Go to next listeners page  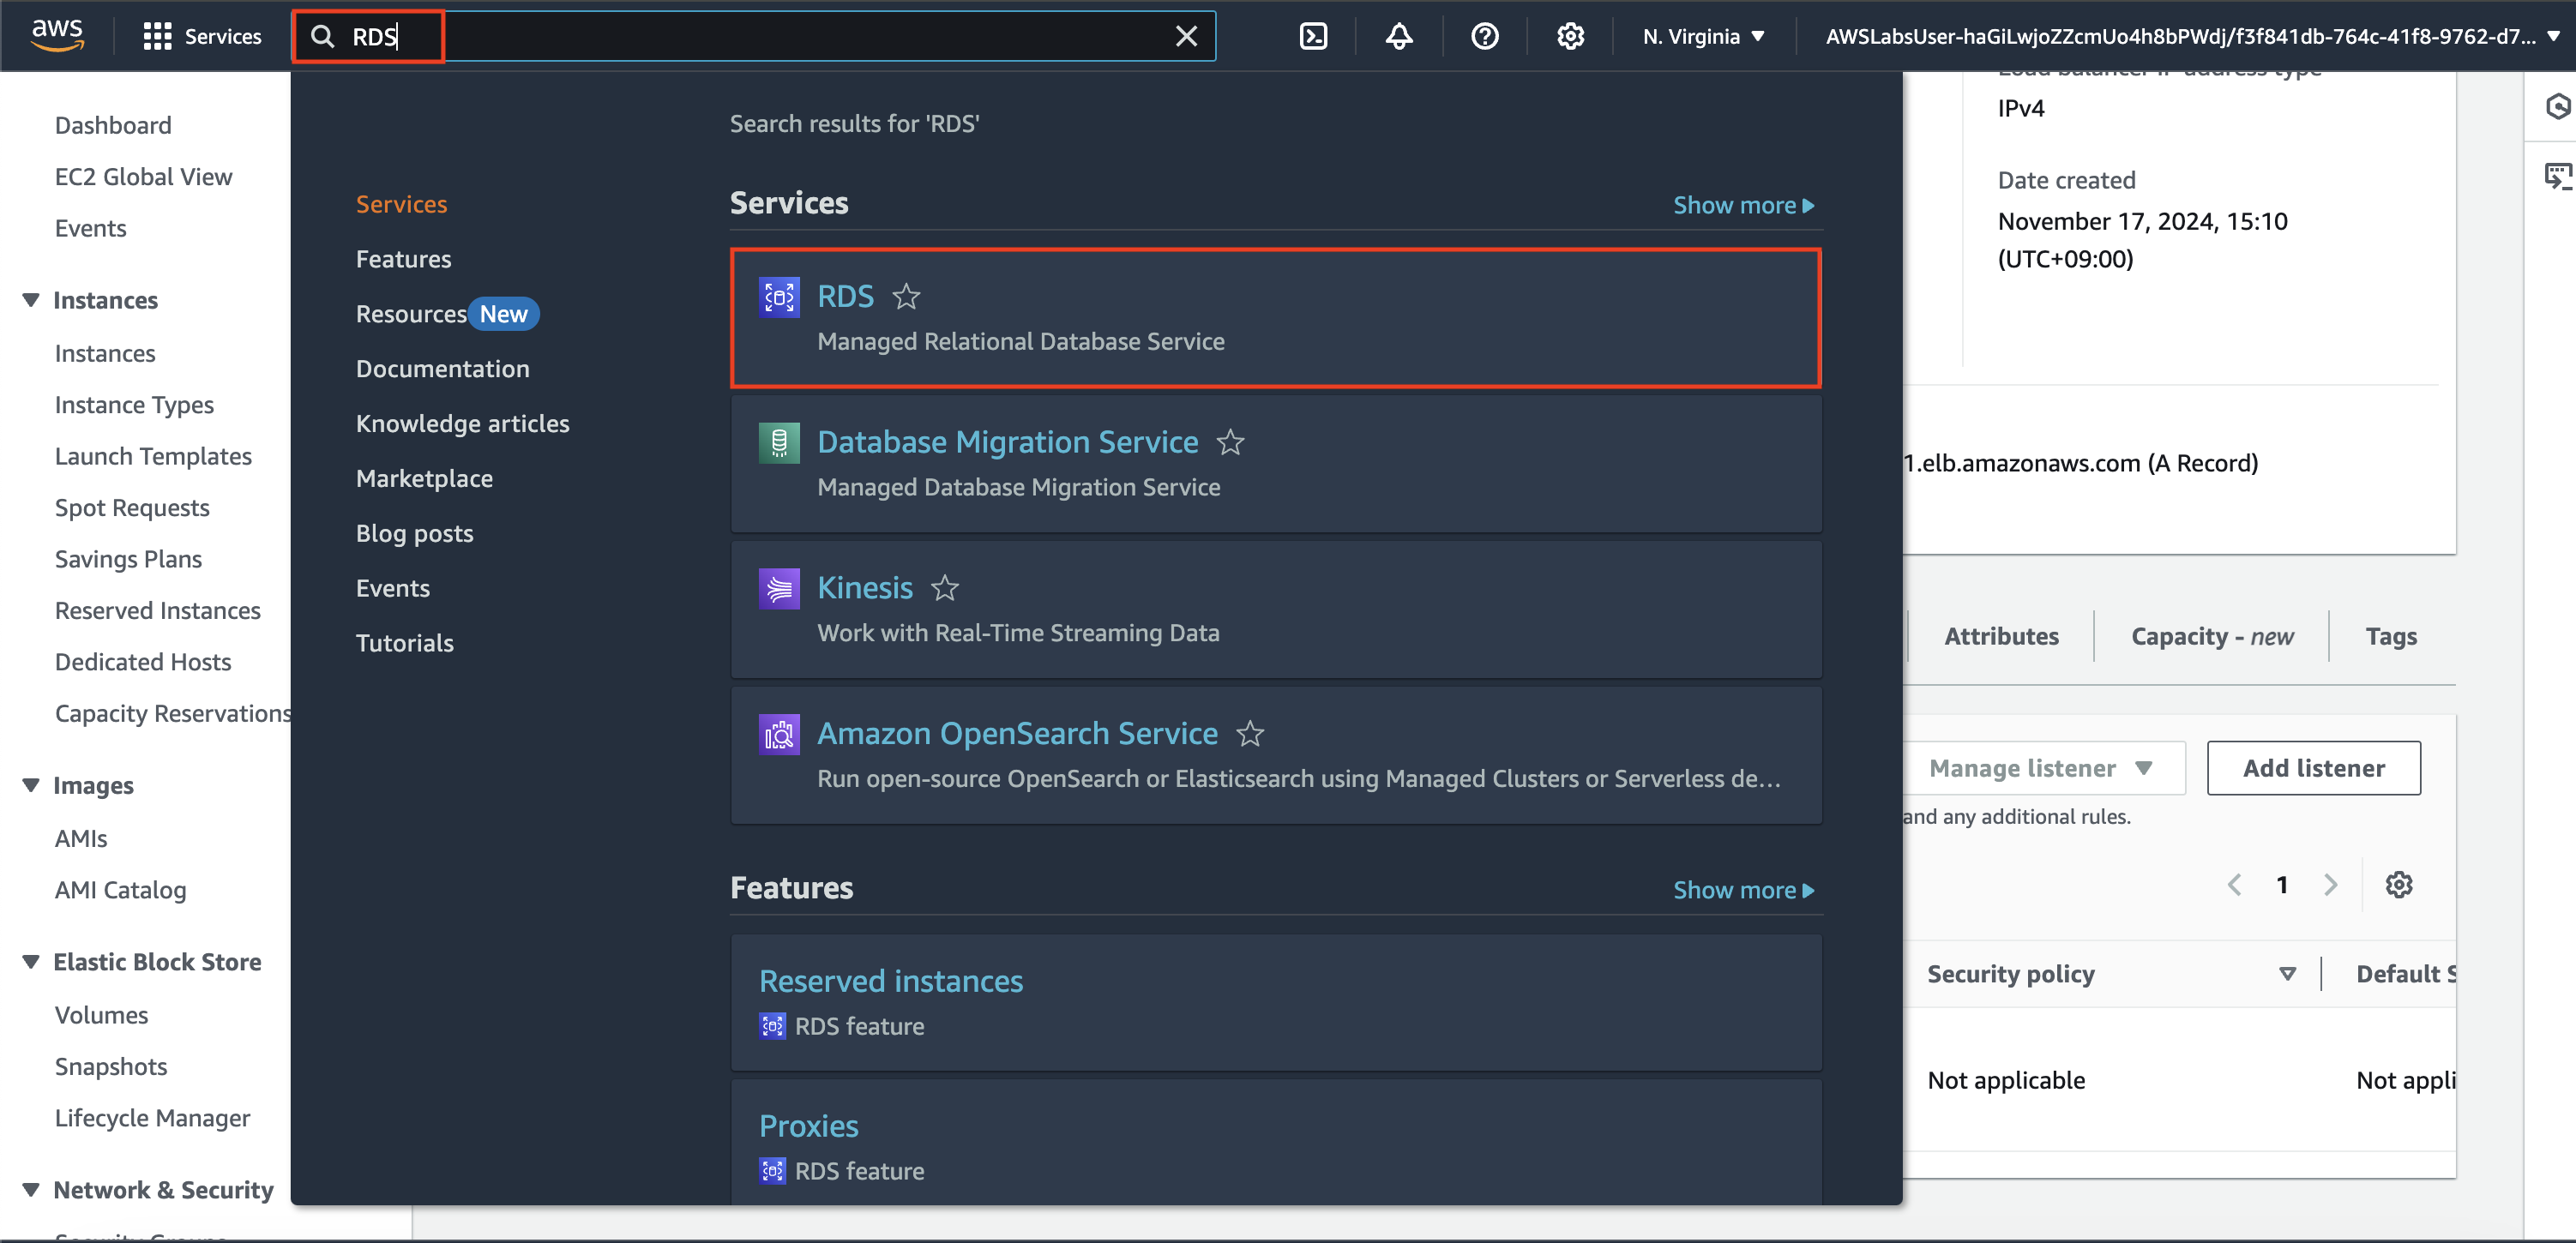coord(2331,885)
